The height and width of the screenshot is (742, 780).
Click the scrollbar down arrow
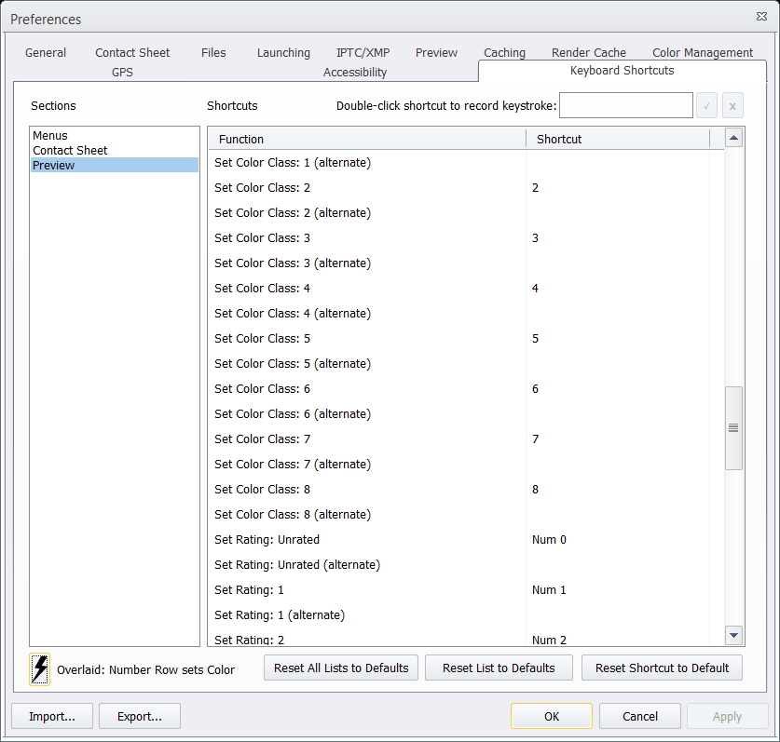point(734,635)
